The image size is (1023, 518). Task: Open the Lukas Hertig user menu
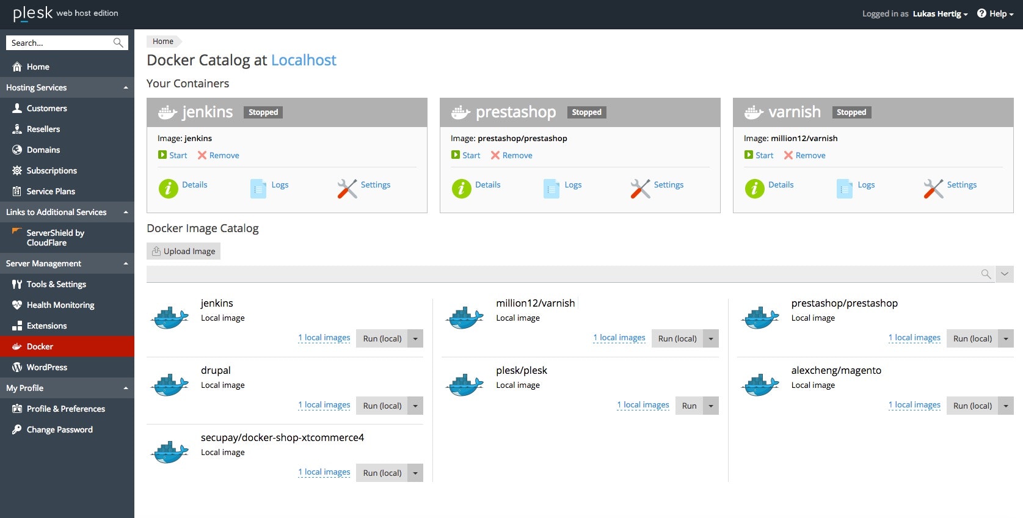click(940, 13)
